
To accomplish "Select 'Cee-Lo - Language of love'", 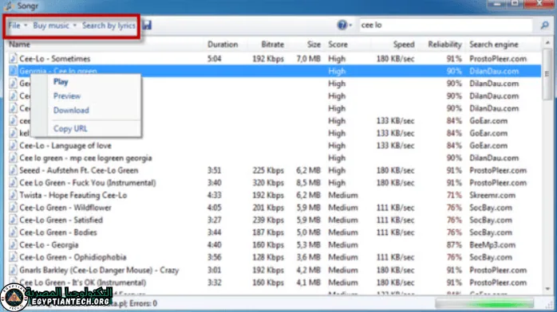I will pyautogui.click(x=65, y=146).
